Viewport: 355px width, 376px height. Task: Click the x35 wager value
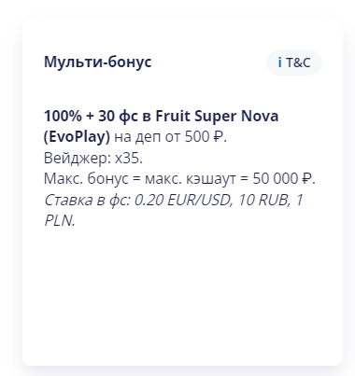[127, 158]
